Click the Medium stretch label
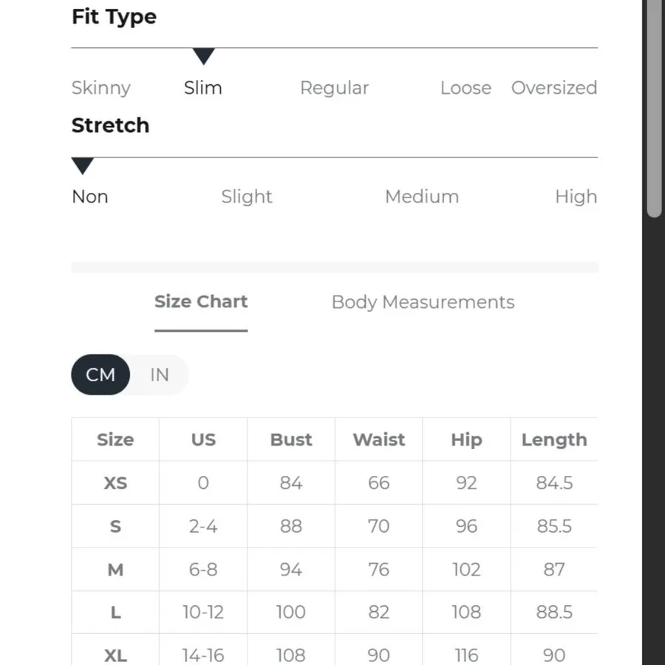The height and width of the screenshot is (665, 665). point(422,197)
